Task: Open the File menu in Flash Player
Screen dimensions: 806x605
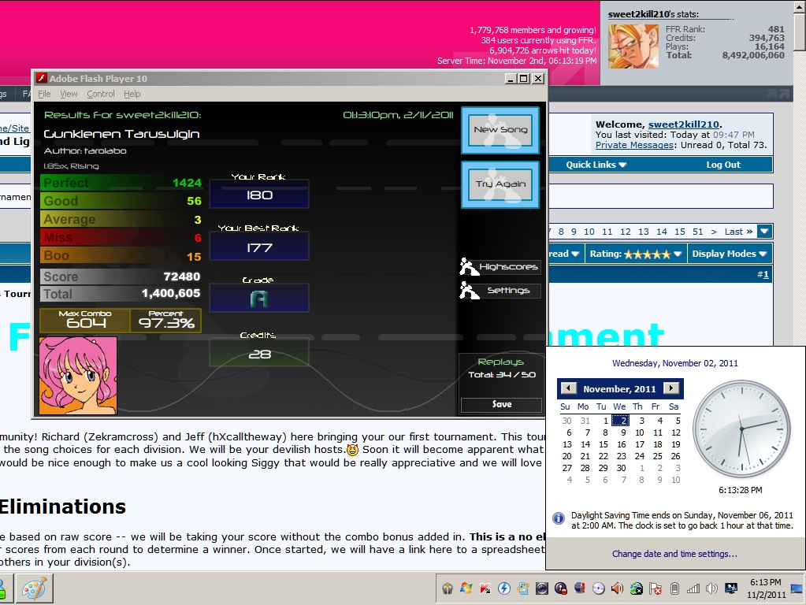Action: point(44,94)
